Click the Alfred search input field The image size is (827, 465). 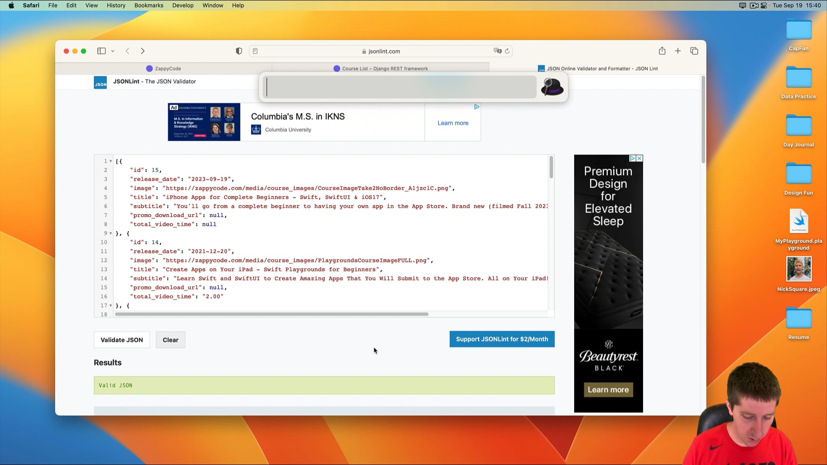point(400,87)
